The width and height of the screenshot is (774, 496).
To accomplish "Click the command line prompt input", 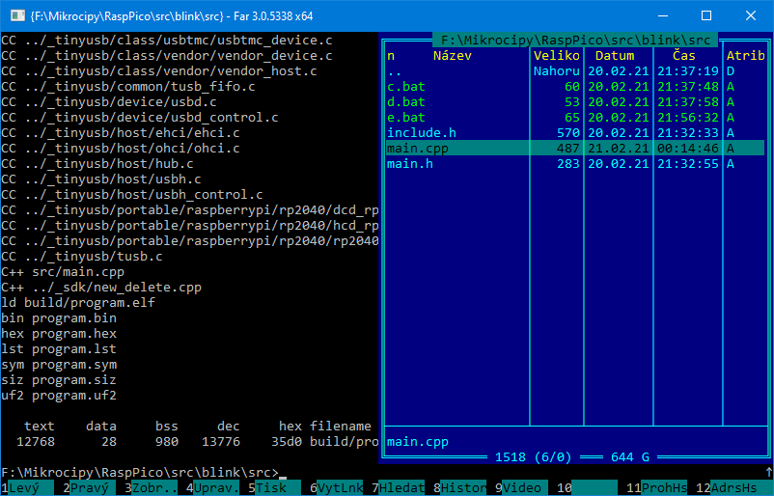I will point(521,473).
